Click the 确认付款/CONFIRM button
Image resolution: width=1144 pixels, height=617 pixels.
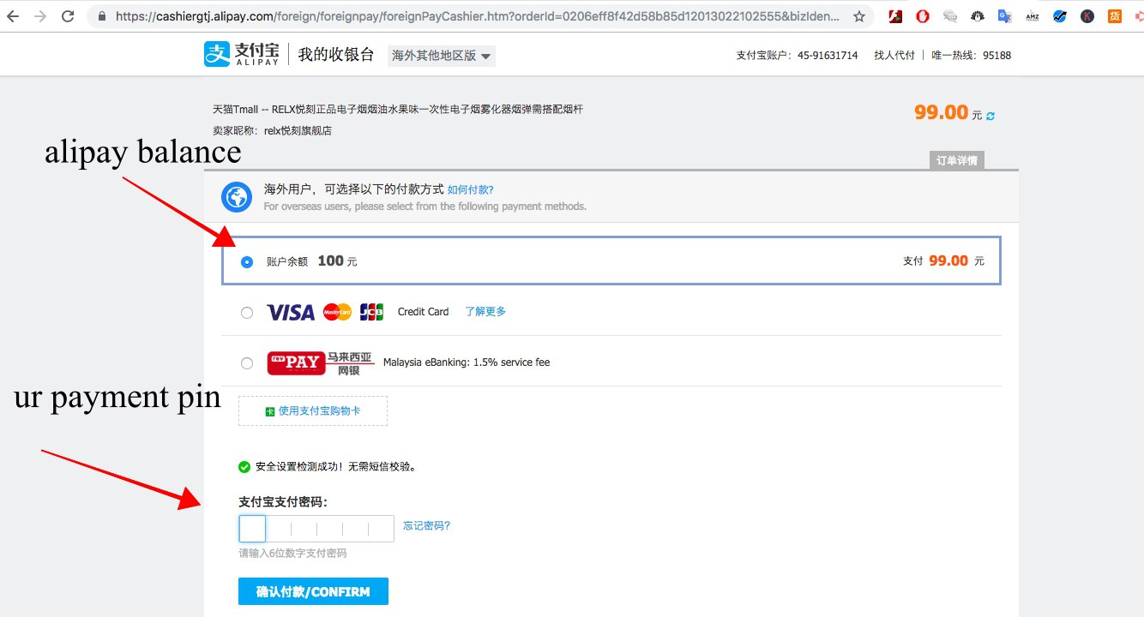pyautogui.click(x=313, y=591)
